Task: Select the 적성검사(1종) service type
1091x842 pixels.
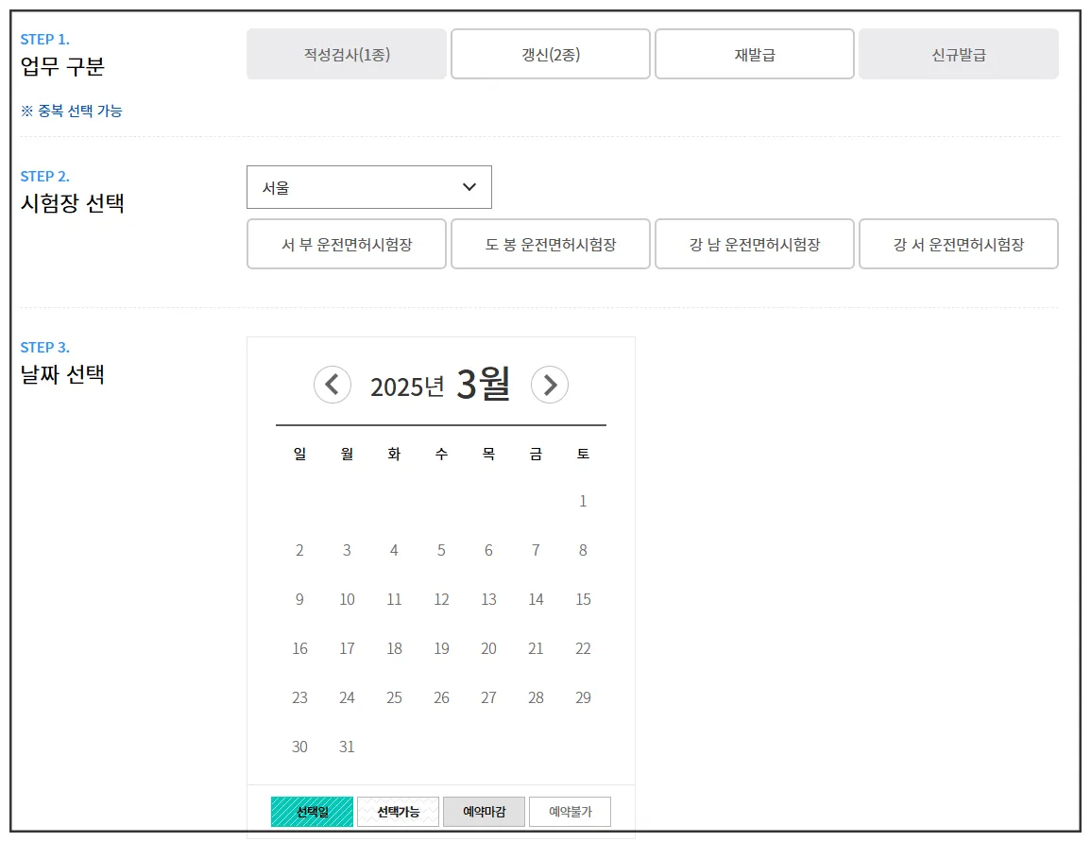Action: [x=346, y=54]
